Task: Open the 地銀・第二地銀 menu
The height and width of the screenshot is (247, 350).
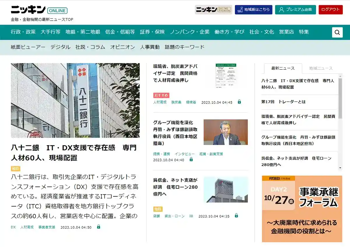Action: click(83, 32)
